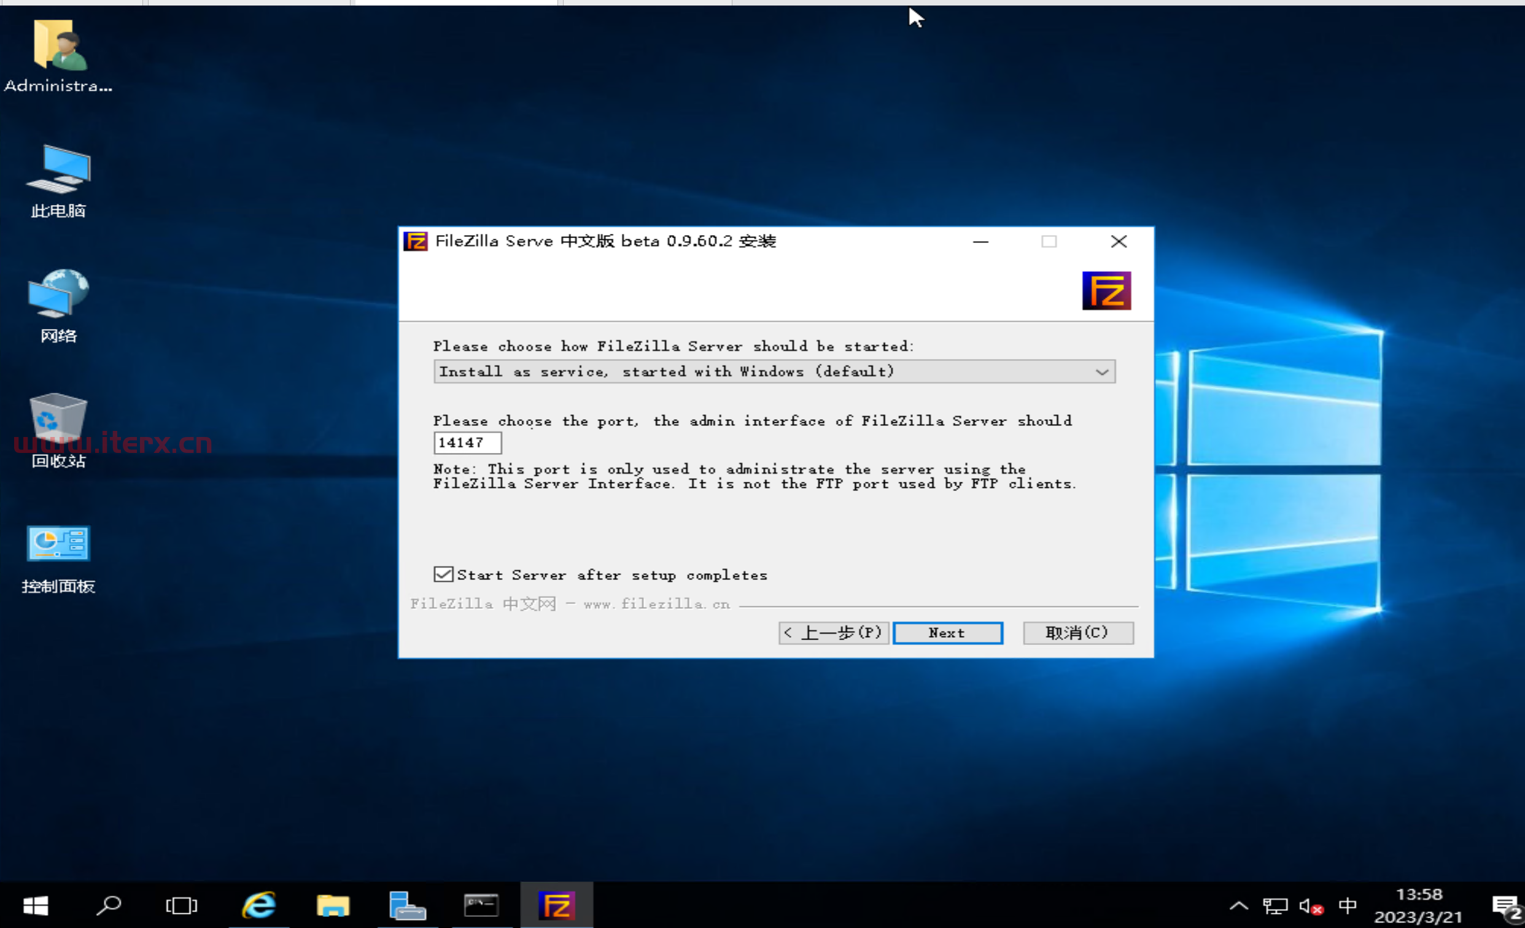The width and height of the screenshot is (1525, 928).
Task: Open the Administrator folder desktop icon
Action: pyautogui.click(x=59, y=57)
